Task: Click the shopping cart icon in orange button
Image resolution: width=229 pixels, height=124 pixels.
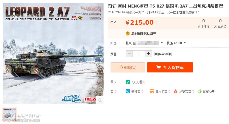Action: coord(159,67)
